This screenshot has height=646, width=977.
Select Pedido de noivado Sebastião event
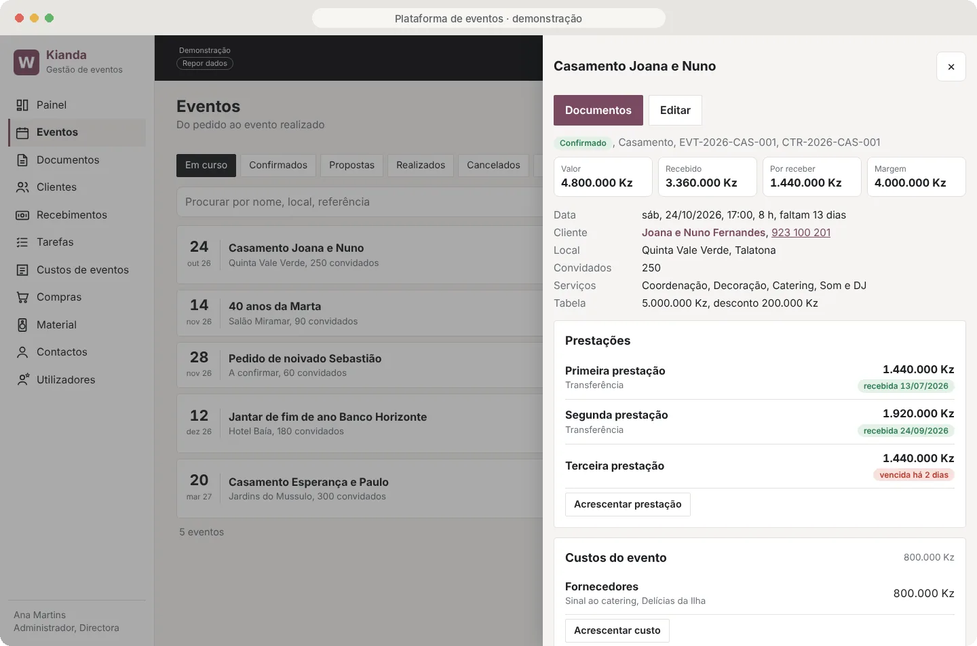pyautogui.click(x=360, y=365)
